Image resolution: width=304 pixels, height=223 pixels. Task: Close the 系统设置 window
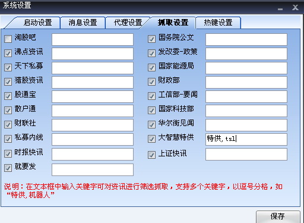(x=295, y=8)
